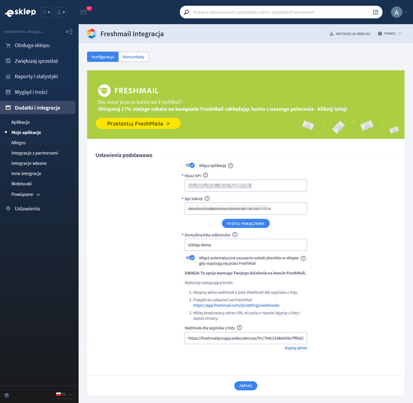Screen dimensions: 413x403
Task: Click the esklepdemo shop address text
Action: tap(24, 32)
